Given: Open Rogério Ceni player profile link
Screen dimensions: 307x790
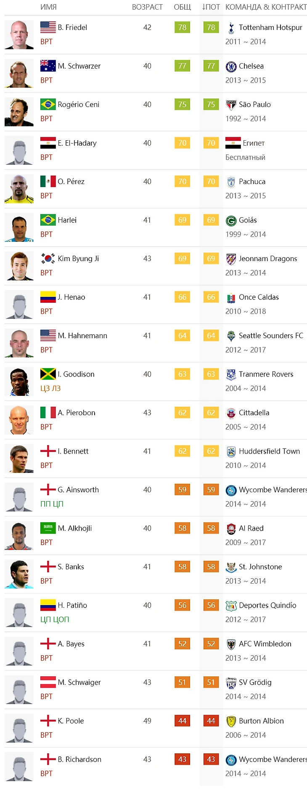Looking at the screenshot, I should [x=79, y=104].
